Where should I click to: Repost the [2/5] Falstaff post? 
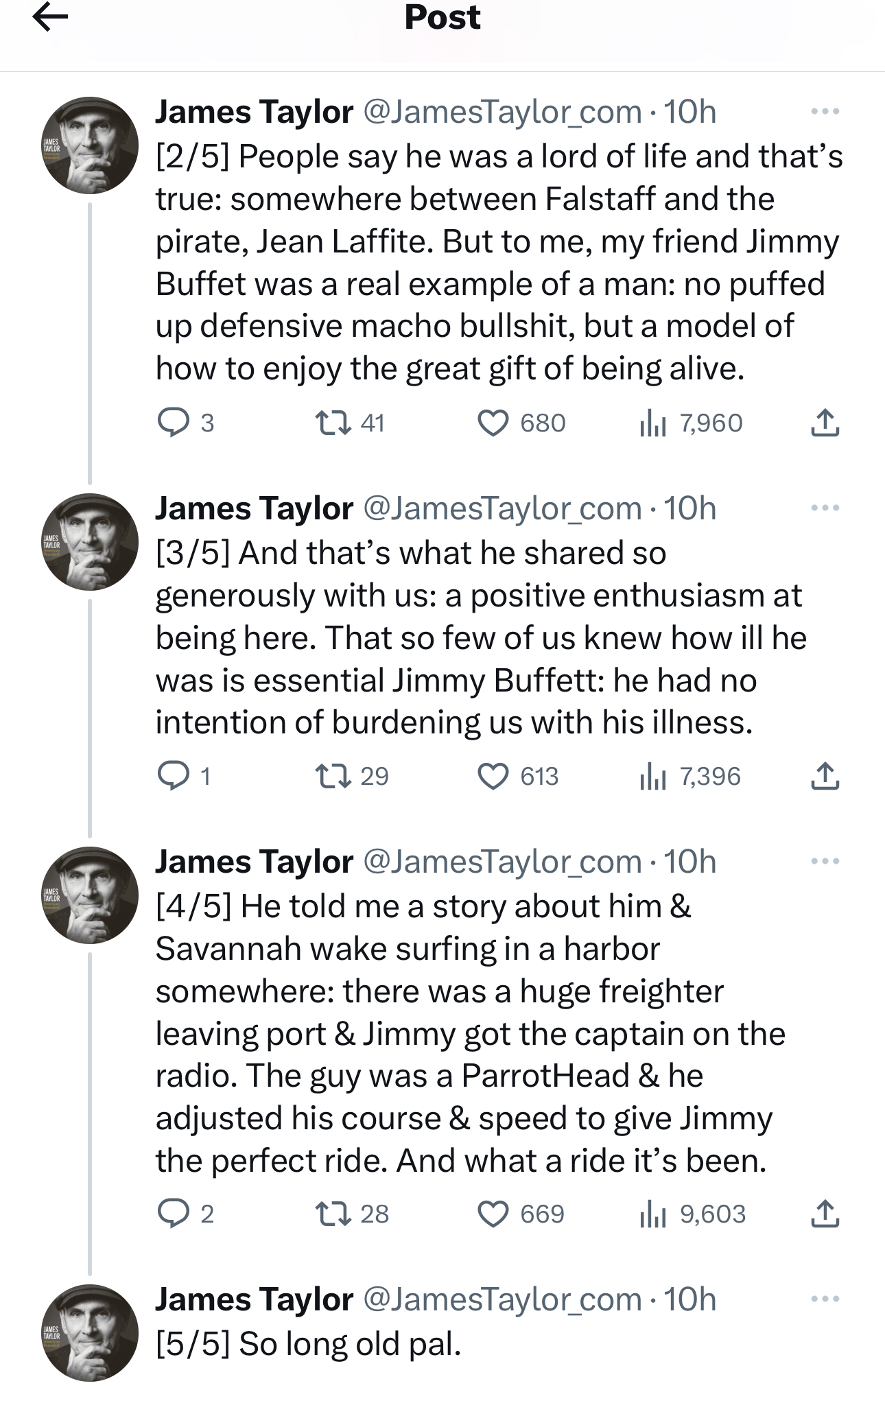coord(333,423)
